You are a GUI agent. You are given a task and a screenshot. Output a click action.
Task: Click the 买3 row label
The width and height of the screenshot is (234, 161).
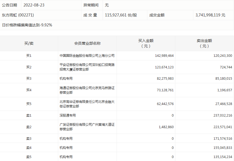29,79
